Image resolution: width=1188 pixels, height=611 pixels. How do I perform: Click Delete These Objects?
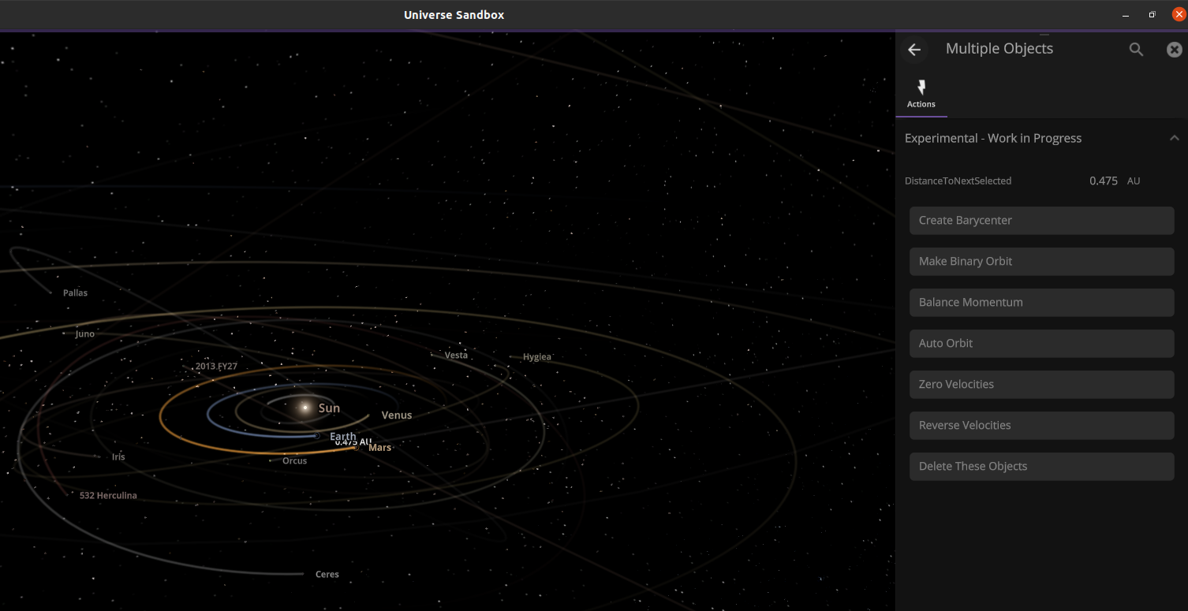pyautogui.click(x=1042, y=467)
